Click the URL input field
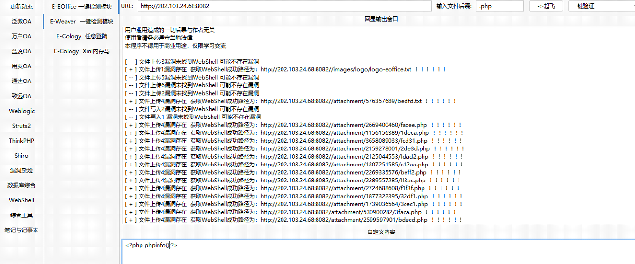Screen dimensions: 635x264 pyautogui.click(x=284, y=6)
